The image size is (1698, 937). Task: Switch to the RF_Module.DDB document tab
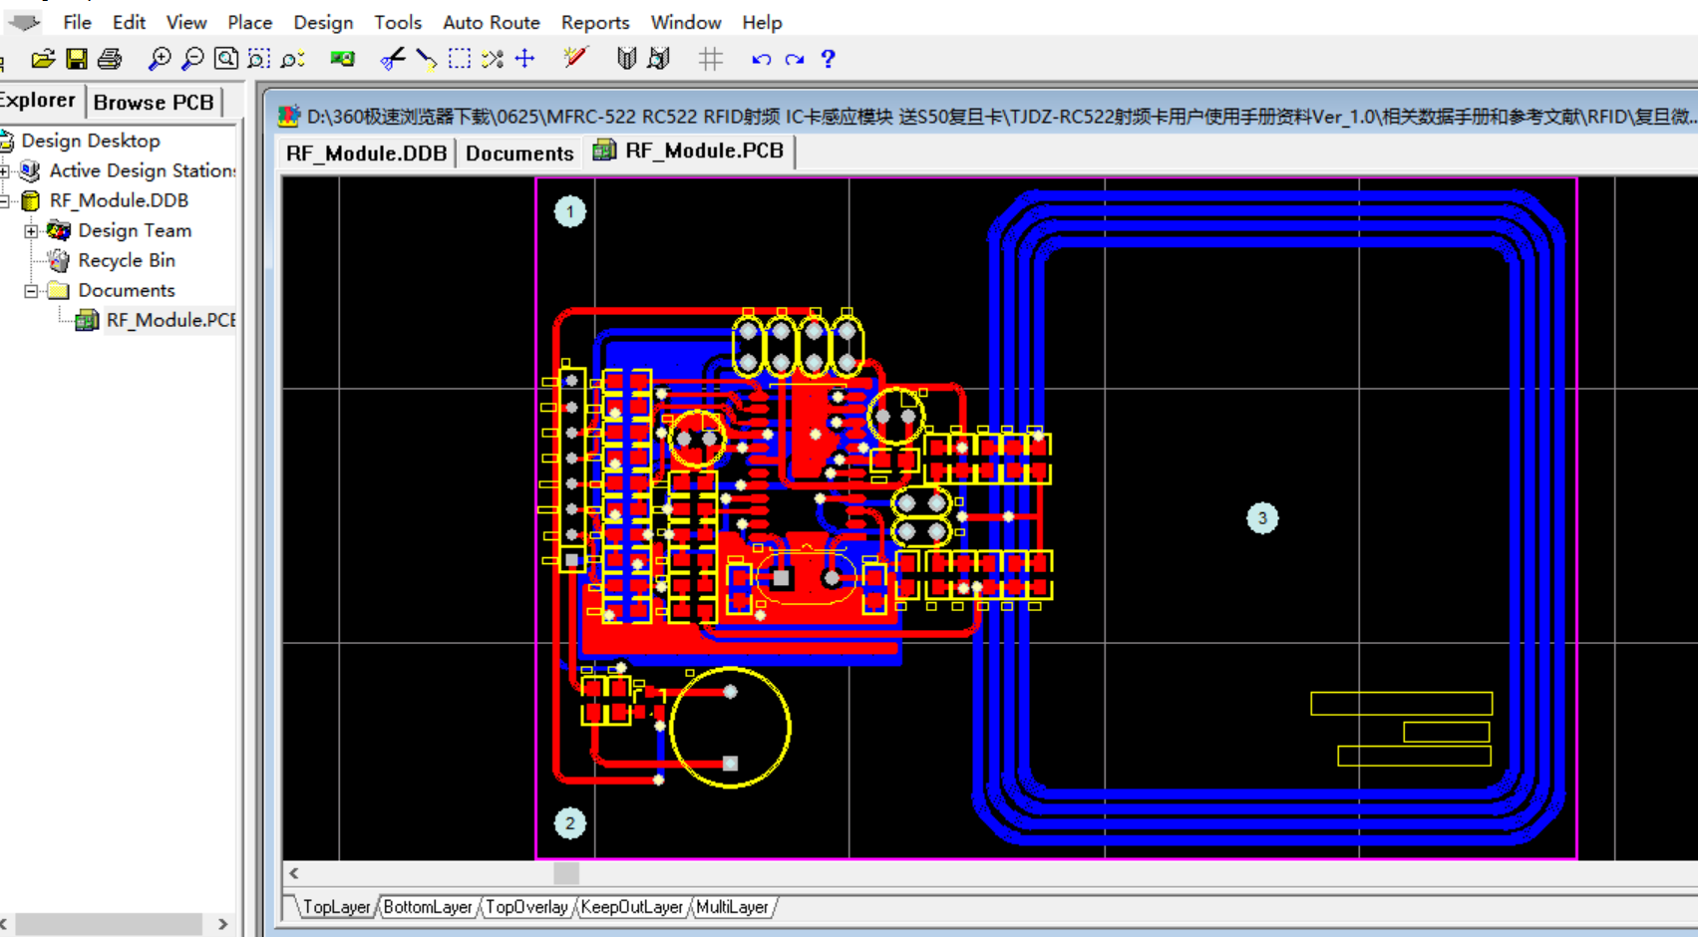coord(366,153)
